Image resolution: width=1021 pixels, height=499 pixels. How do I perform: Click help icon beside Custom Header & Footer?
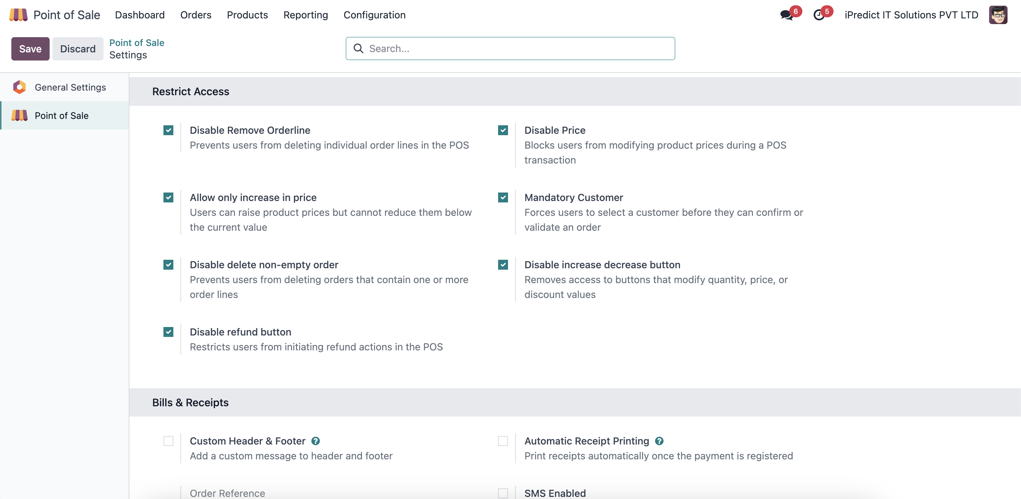(316, 441)
